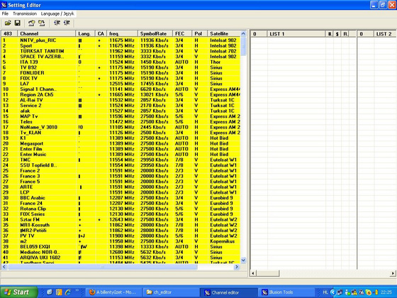Click the Windows Start button
The height and width of the screenshot is (298, 397).
[x=18, y=292]
